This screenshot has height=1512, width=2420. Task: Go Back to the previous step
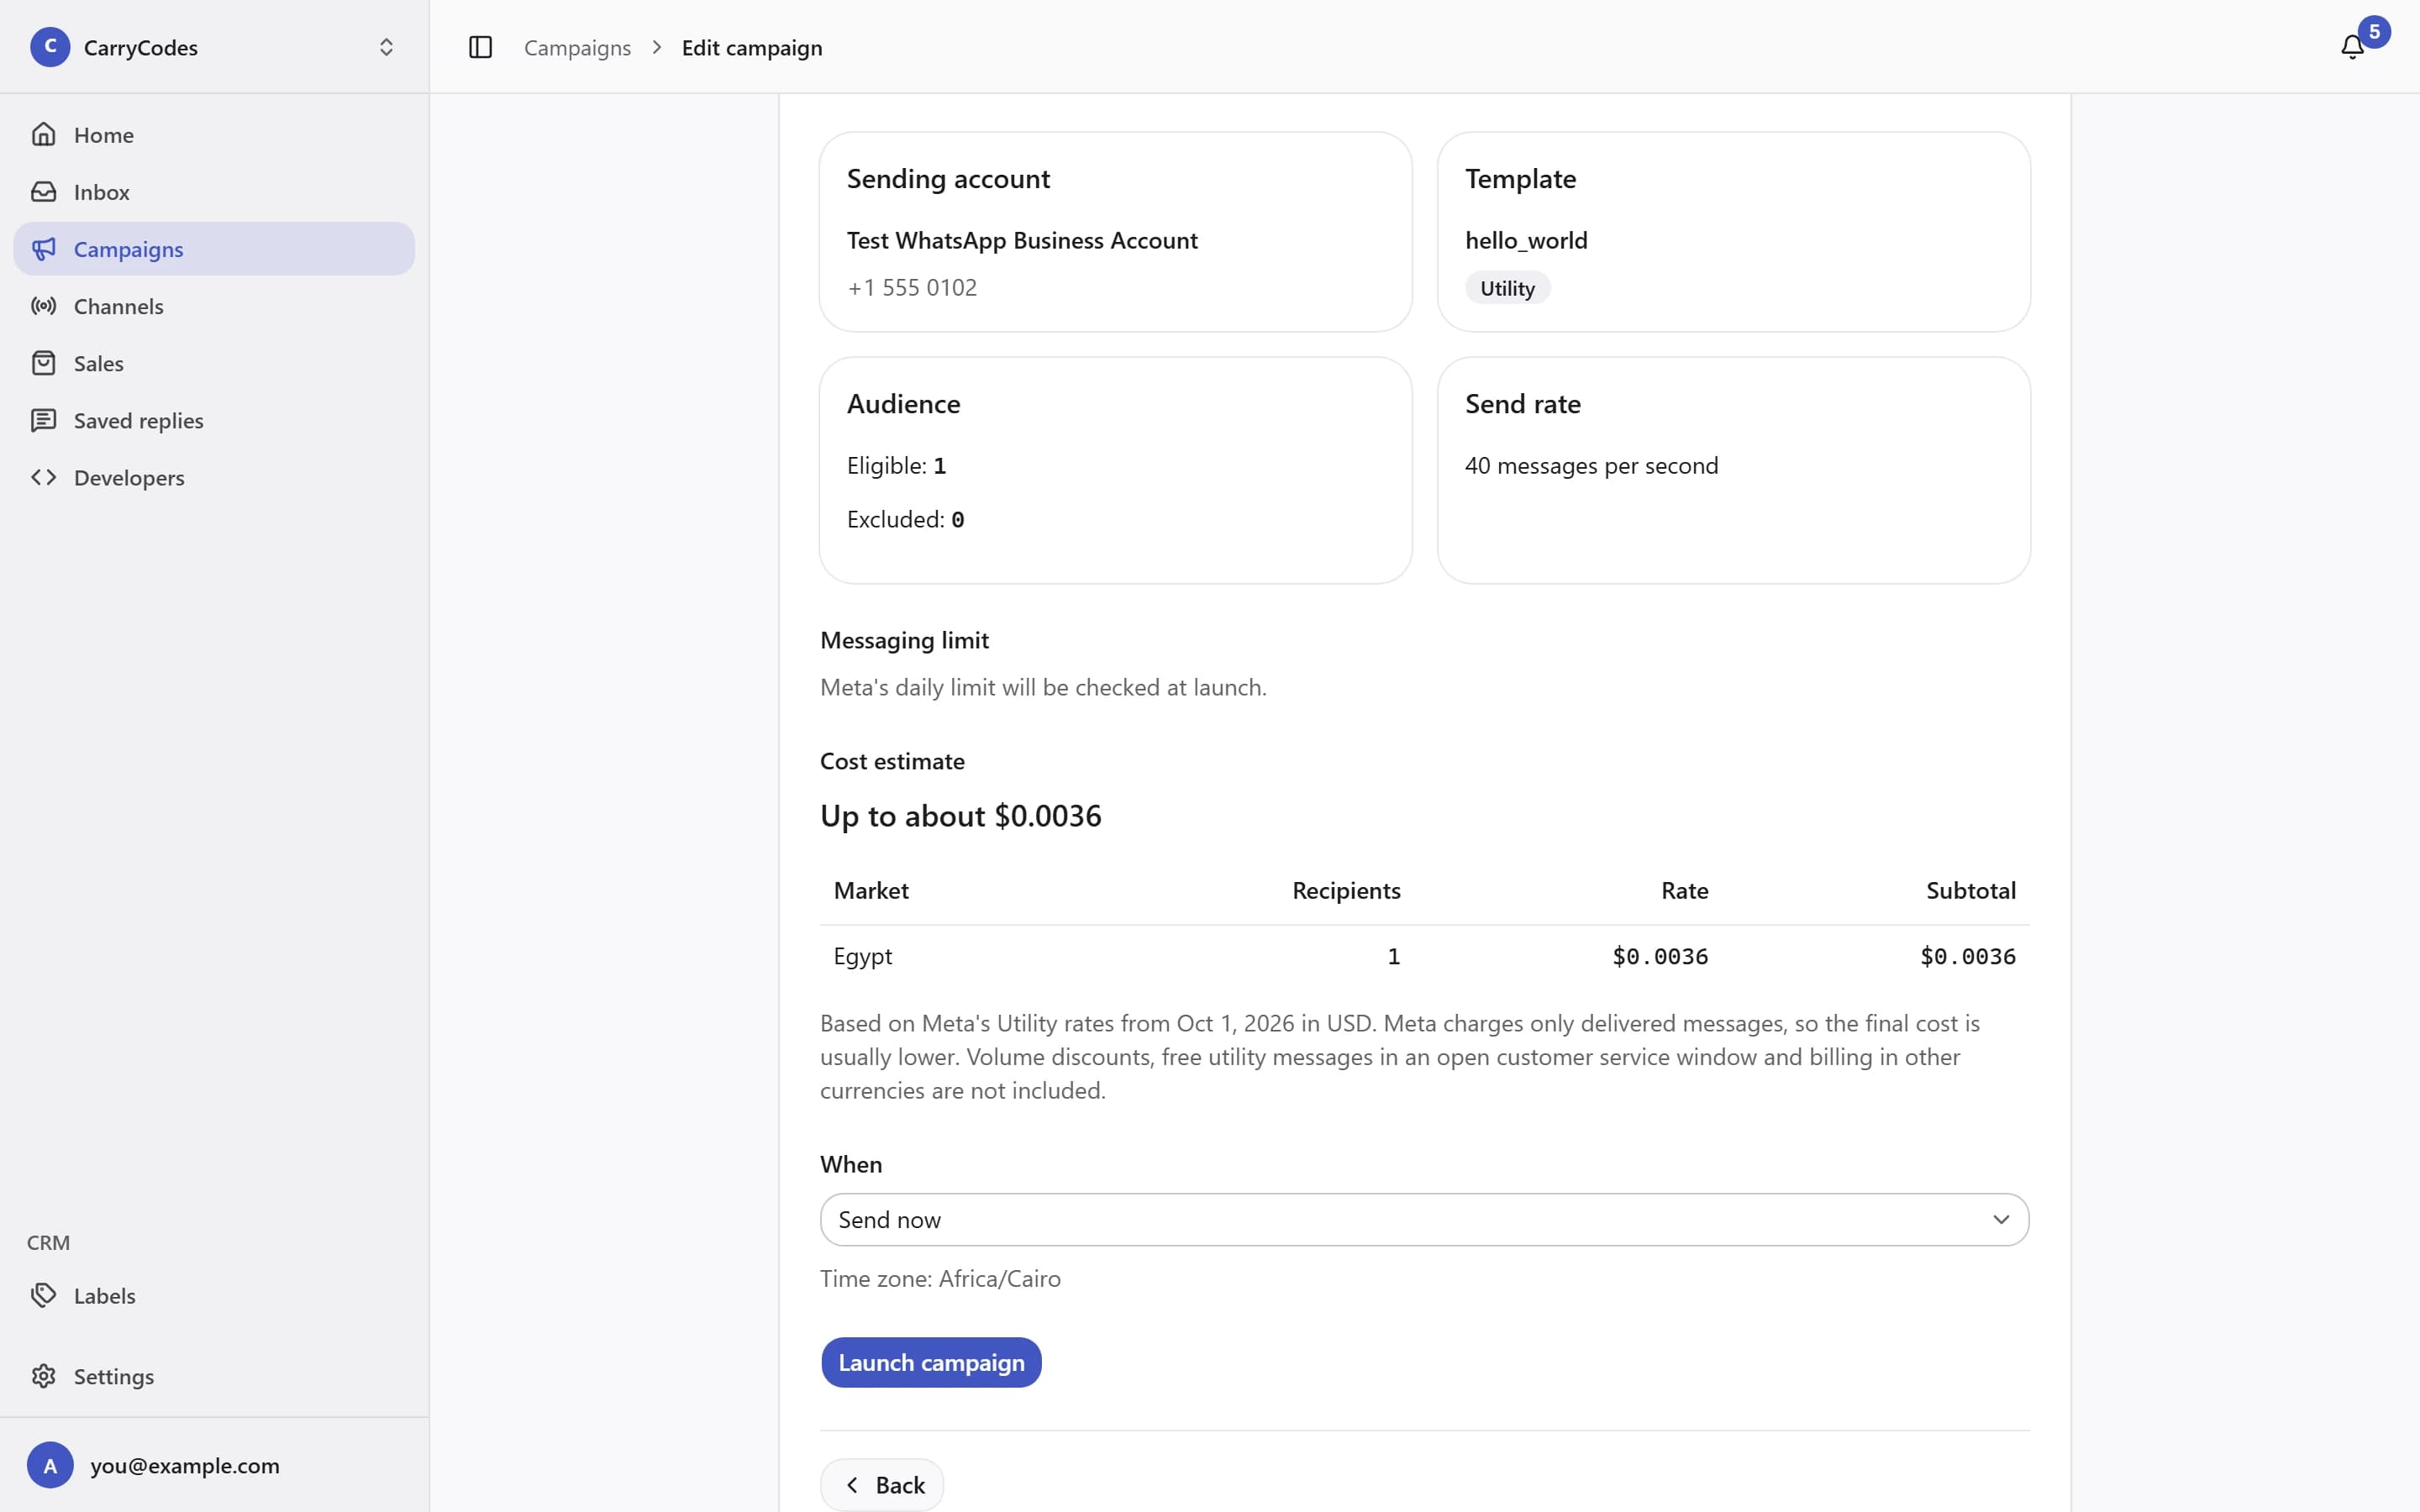pyautogui.click(x=882, y=1485)
